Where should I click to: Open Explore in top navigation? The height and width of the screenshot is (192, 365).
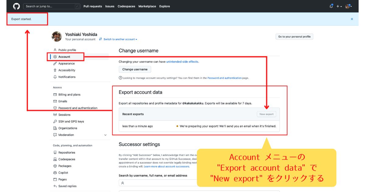165,6
